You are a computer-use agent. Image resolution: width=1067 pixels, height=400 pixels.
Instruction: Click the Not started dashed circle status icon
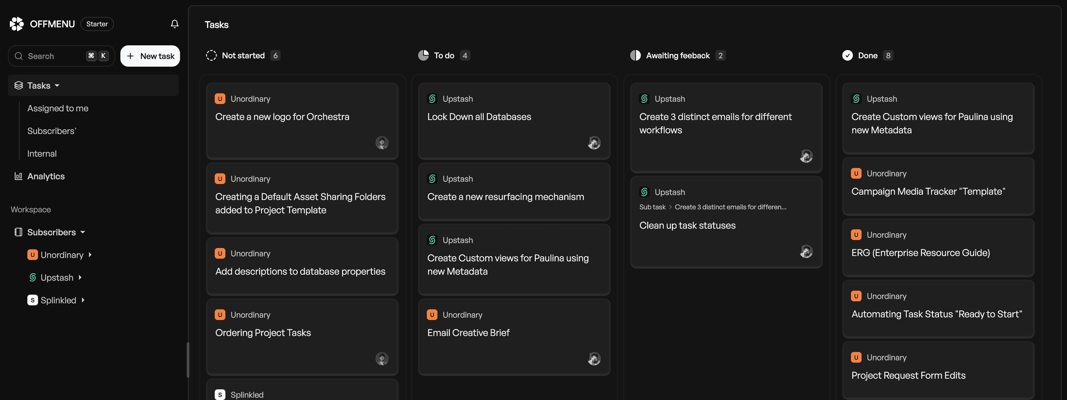tap(211, 55)
